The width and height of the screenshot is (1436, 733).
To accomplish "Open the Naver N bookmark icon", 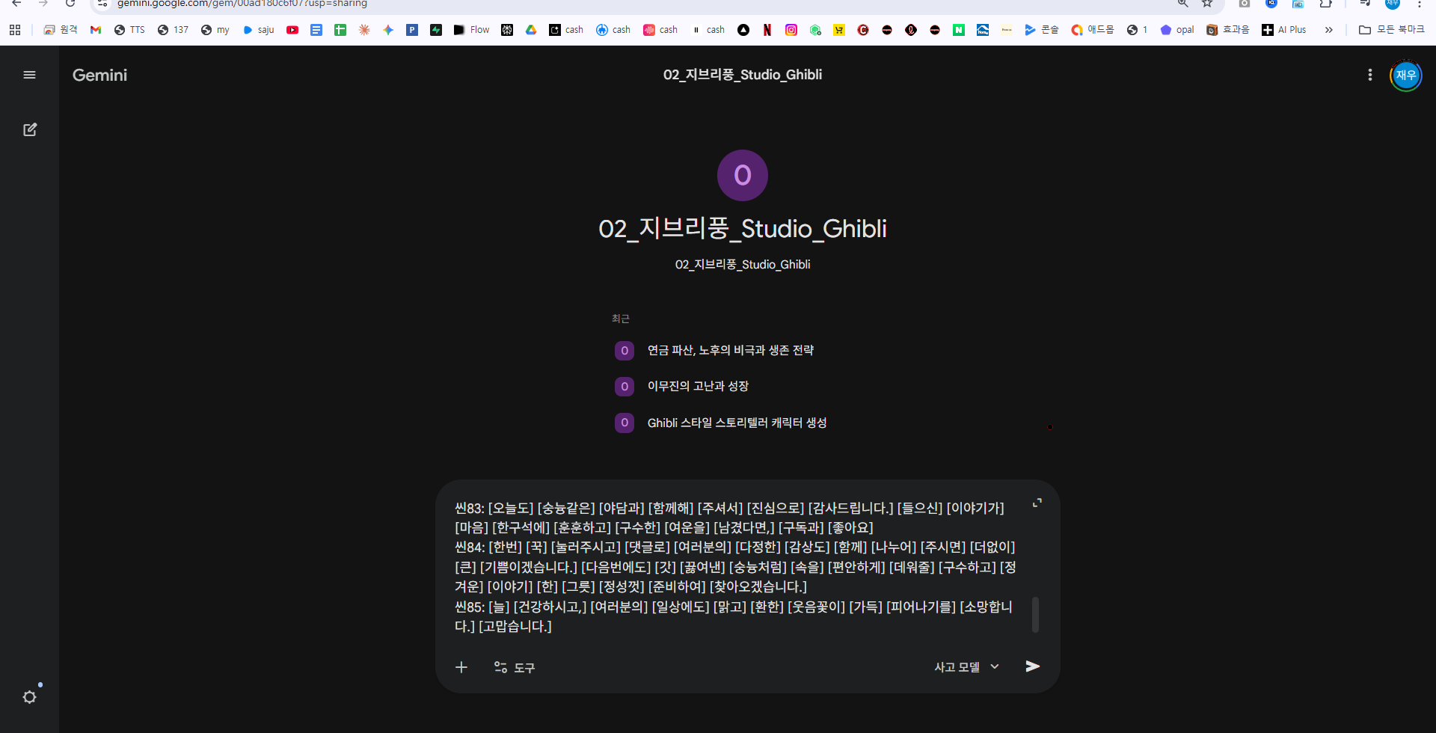I will [x=959, y=30].
